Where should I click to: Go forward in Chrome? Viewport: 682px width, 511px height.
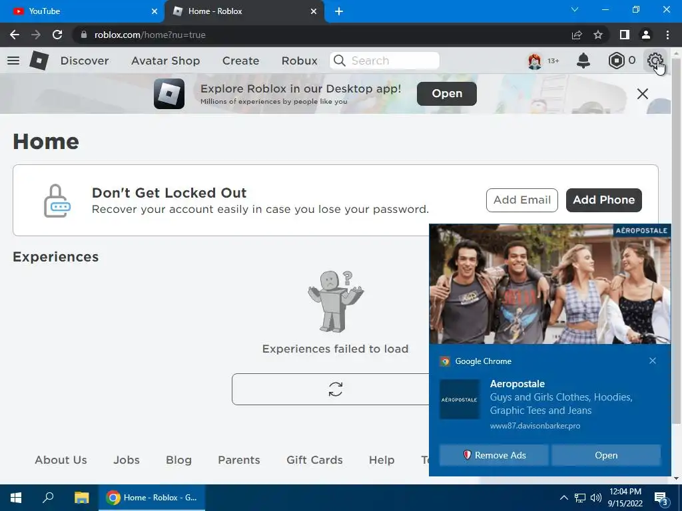click(x=36, y=35)
